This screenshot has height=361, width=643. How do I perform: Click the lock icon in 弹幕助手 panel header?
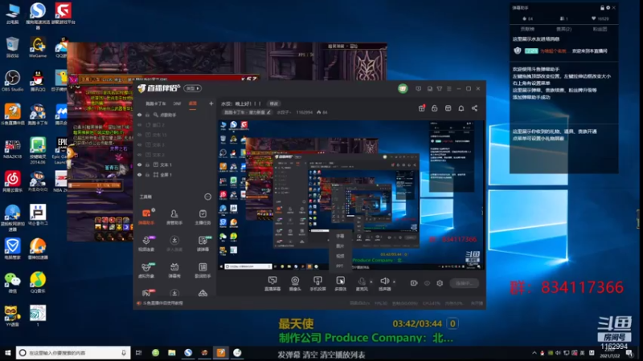pos(602,8)
